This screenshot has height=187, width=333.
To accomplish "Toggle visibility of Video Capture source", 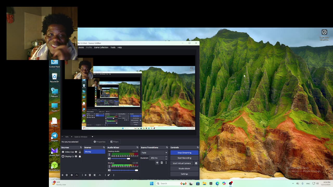I will [76, 152].
